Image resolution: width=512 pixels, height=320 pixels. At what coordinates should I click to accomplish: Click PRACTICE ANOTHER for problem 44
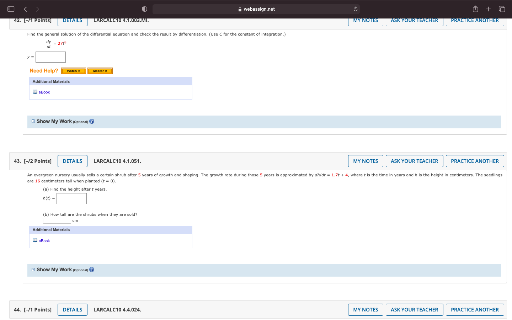click(x=475, y=309)
